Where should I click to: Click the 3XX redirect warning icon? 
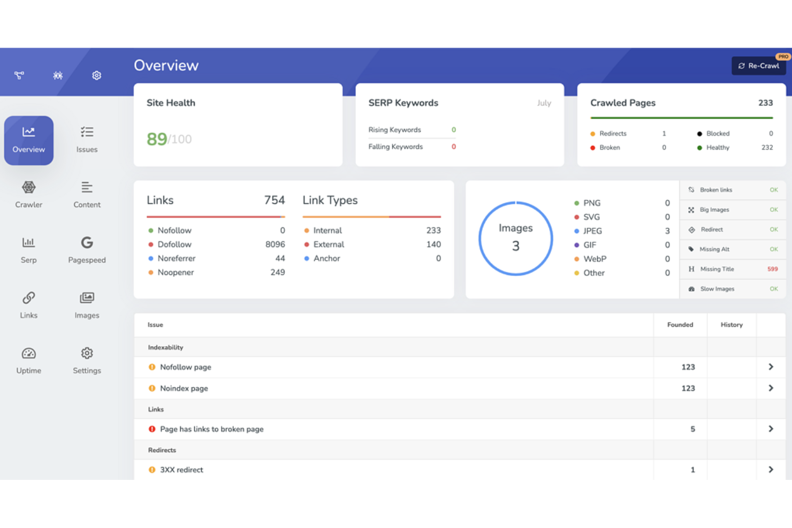click(x=152, y=470)
